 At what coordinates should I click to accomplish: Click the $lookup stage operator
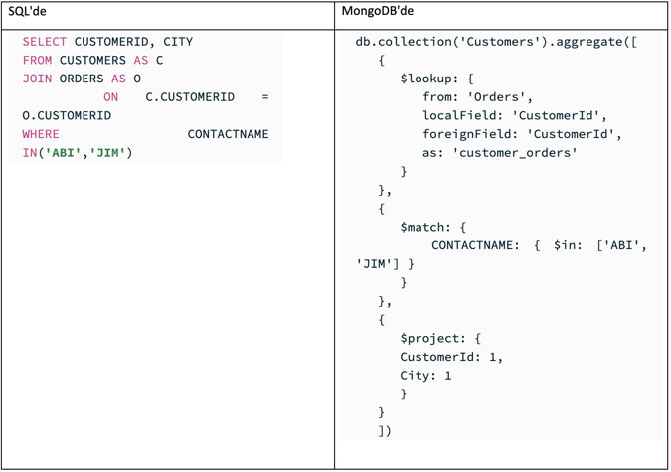click(429, 79)
